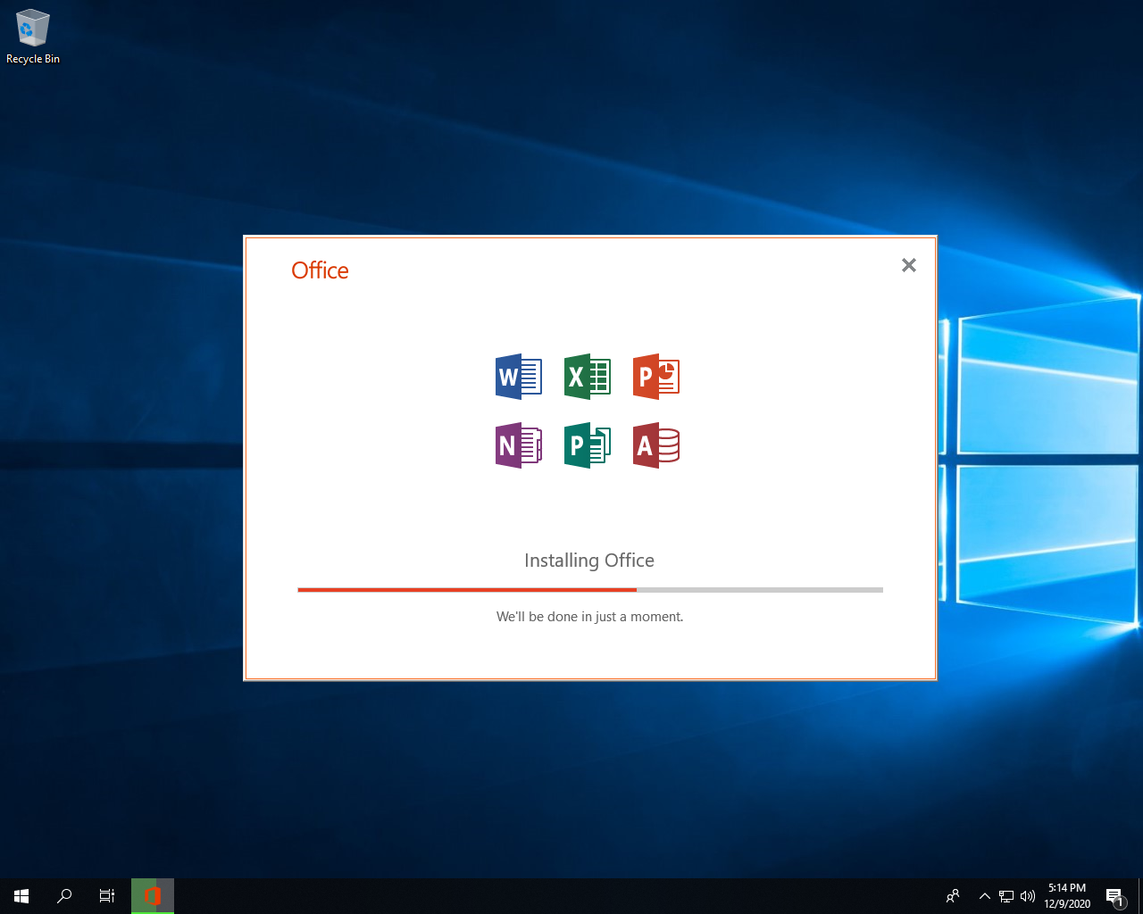Click the Access icon in the installer
The image size is (1143, 914).
click(x=656, y=445)
